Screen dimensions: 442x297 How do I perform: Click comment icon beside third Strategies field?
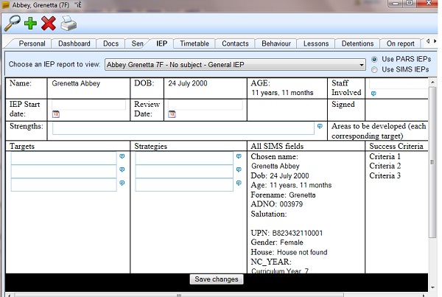239,183
